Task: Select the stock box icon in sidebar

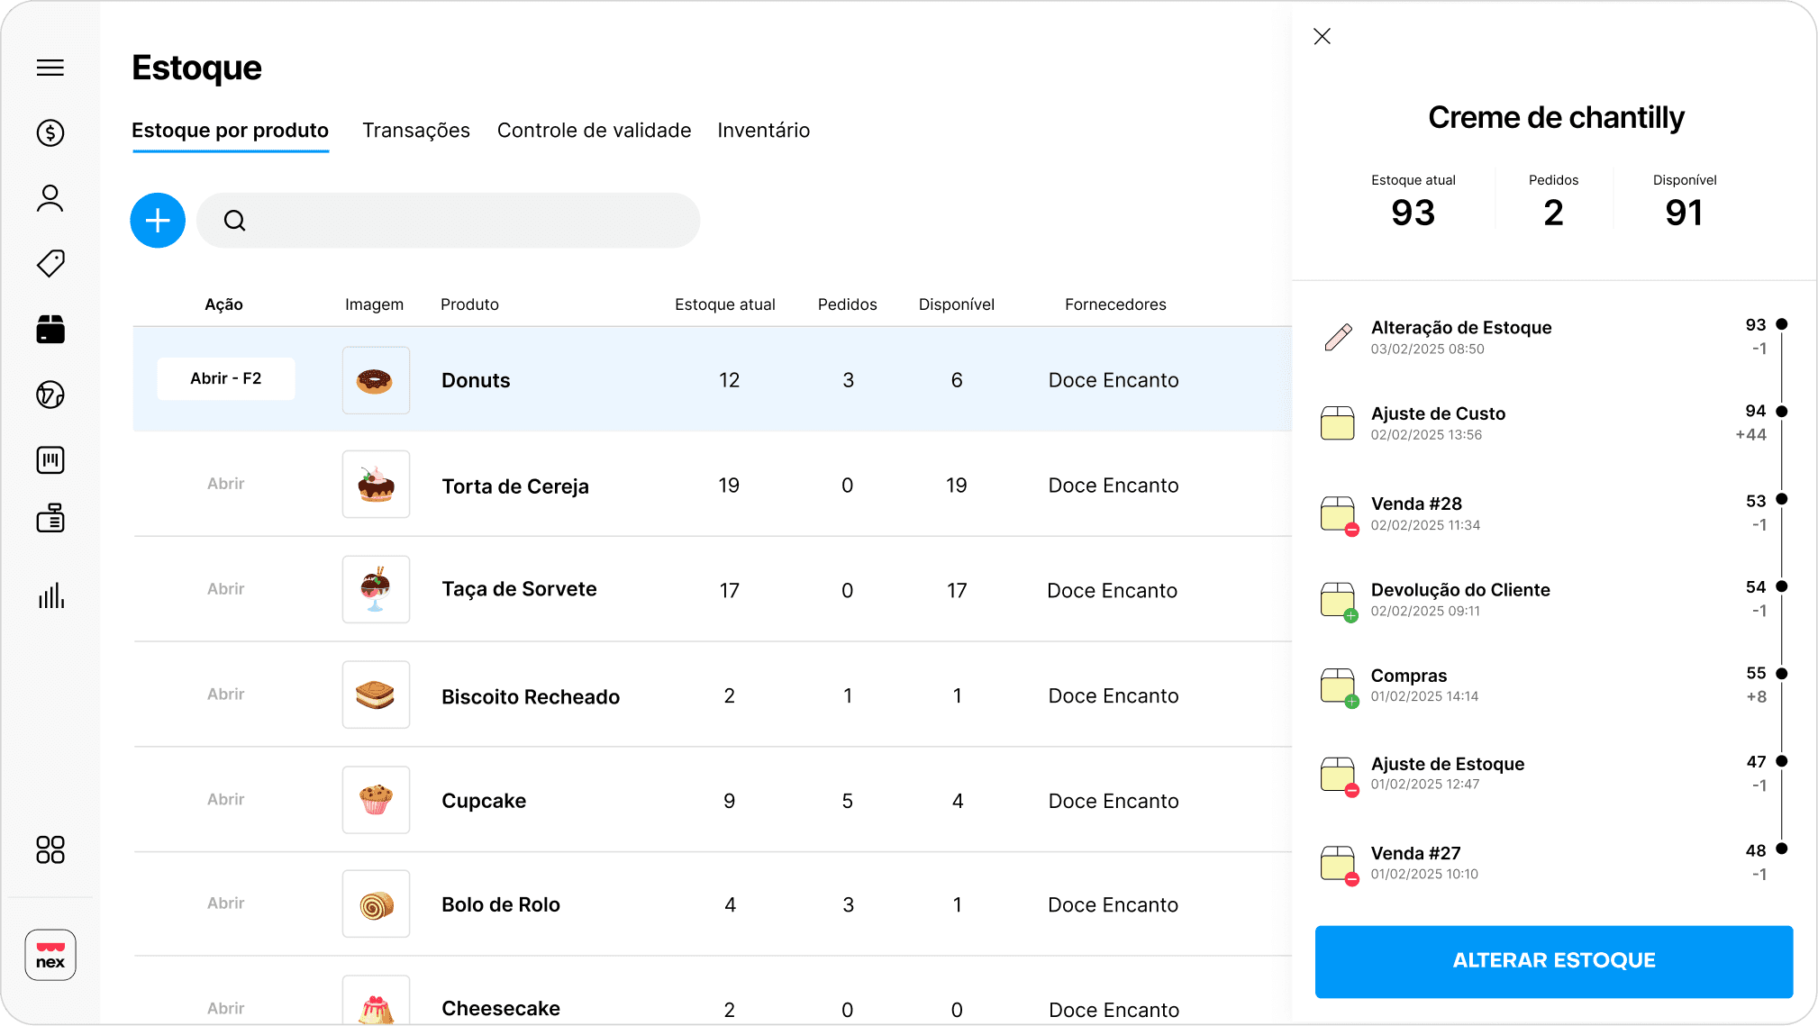Action: [50, 330]
